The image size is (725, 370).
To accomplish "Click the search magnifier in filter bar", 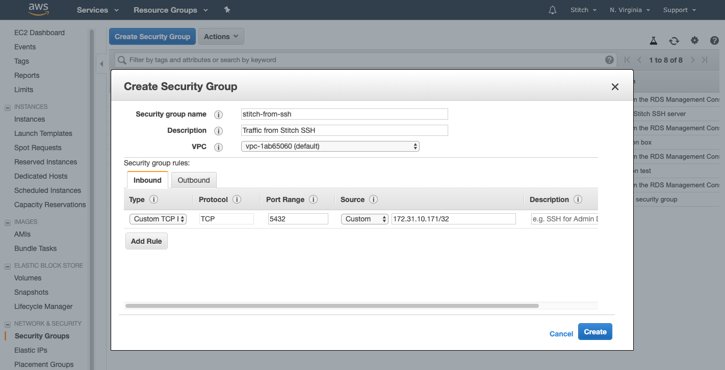I will [x=121, y=60].
